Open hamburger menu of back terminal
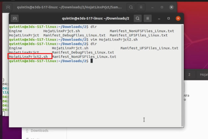Image resolution: width=208 pixels, height=139 pixels. click(x=141, y=7)
